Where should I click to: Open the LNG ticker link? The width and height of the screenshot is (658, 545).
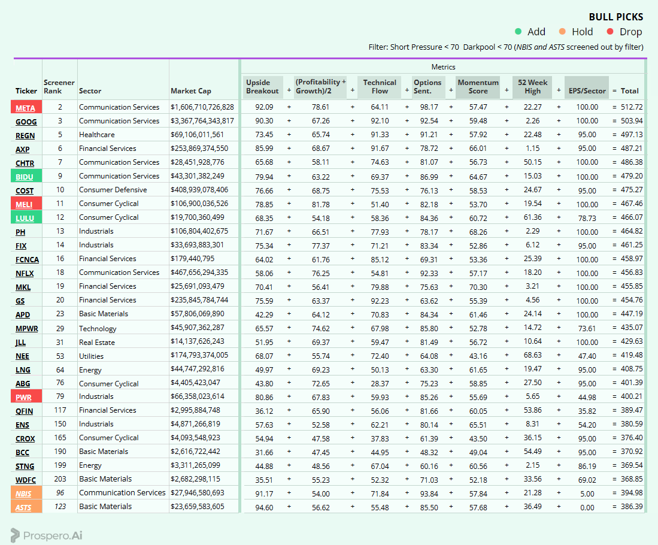click(23, 370)
